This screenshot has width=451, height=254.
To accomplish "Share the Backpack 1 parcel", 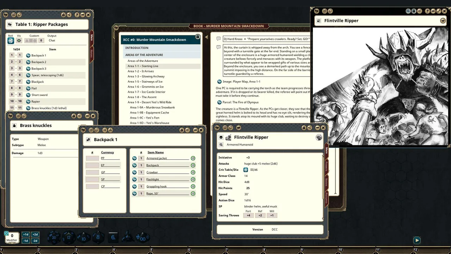I will [x=187, y=130].
